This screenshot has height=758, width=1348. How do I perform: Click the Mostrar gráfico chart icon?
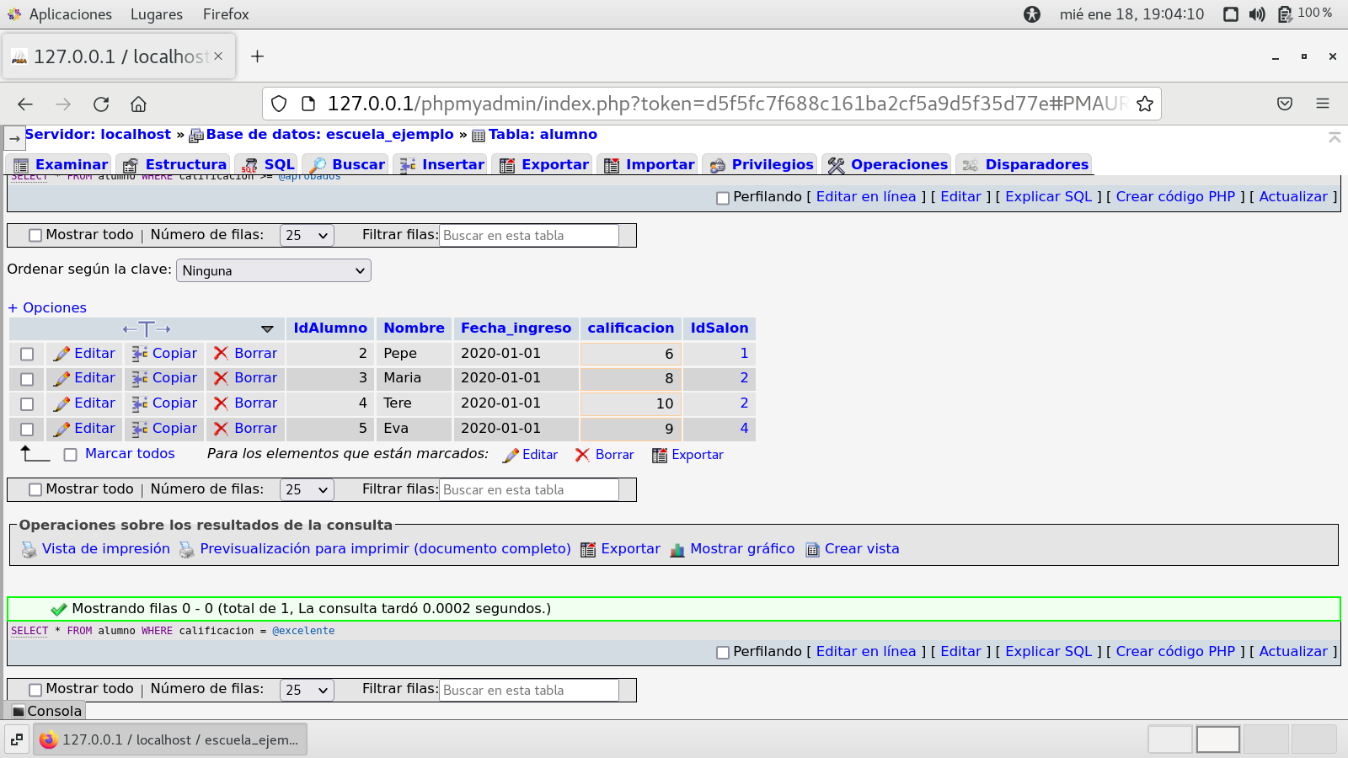pyautogui.click(x=677, y=550)
